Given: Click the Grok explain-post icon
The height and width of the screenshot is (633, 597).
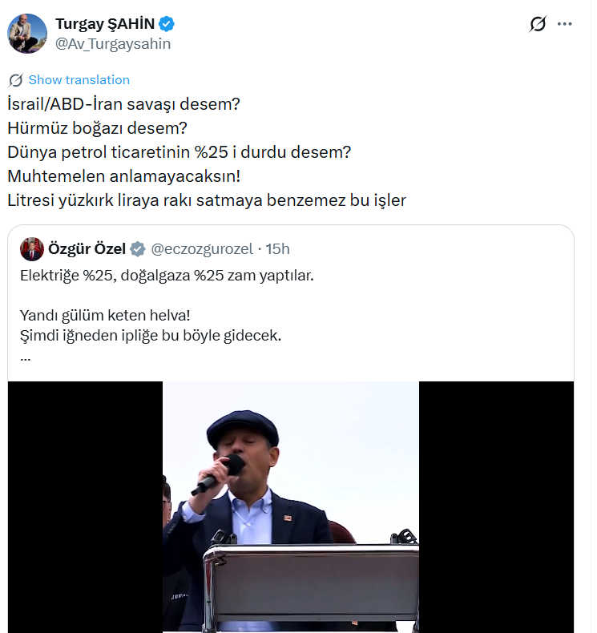Looking at the screenshot, I should tap(538, 24).
